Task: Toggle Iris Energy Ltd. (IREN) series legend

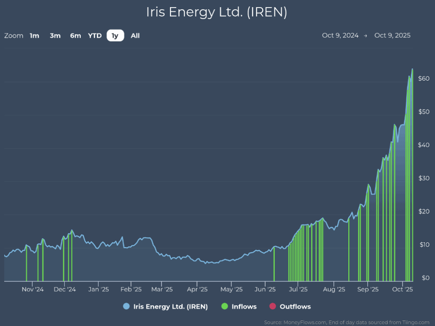Action: 165,306
